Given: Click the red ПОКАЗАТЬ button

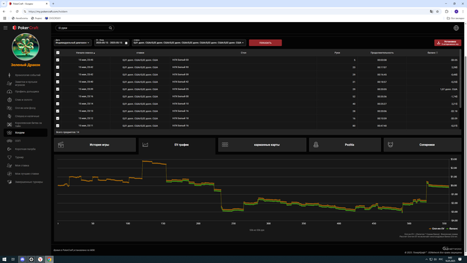Looking at the screenshot, I should click(x=266, y=43).
